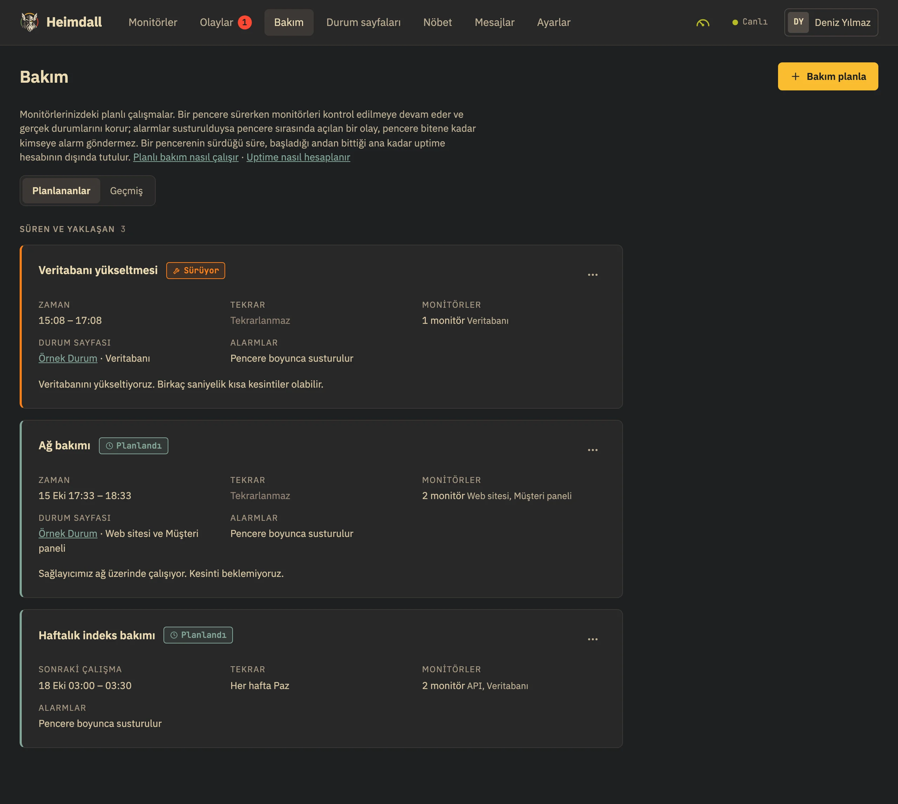Go to Ayarlar settings
Screen dimensions: 898x804
tap(554, 22)
